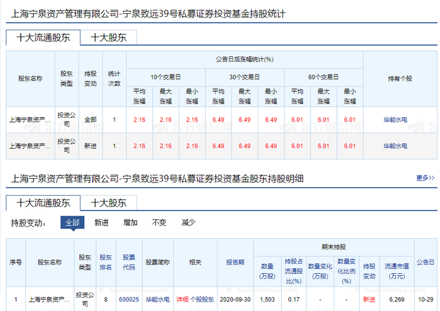Open stock code 600025 link
The width and height of the screenshot is (440, 311).
129,300
